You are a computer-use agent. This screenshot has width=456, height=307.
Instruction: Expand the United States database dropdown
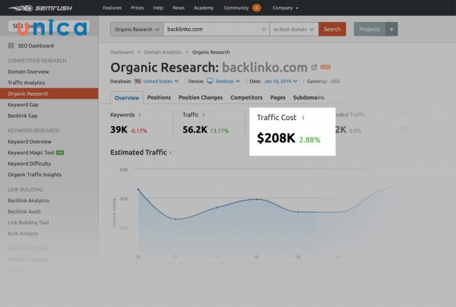point(161,81)
